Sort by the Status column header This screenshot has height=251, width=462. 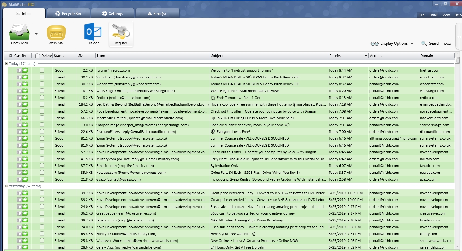pyautogui.click(x=65, y=56)
